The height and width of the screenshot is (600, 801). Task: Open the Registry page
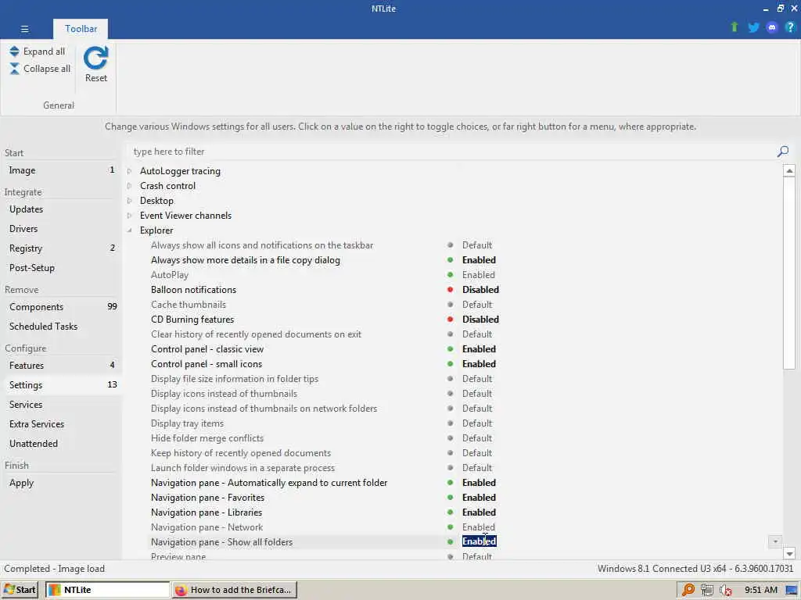click(x=61, y=248)
